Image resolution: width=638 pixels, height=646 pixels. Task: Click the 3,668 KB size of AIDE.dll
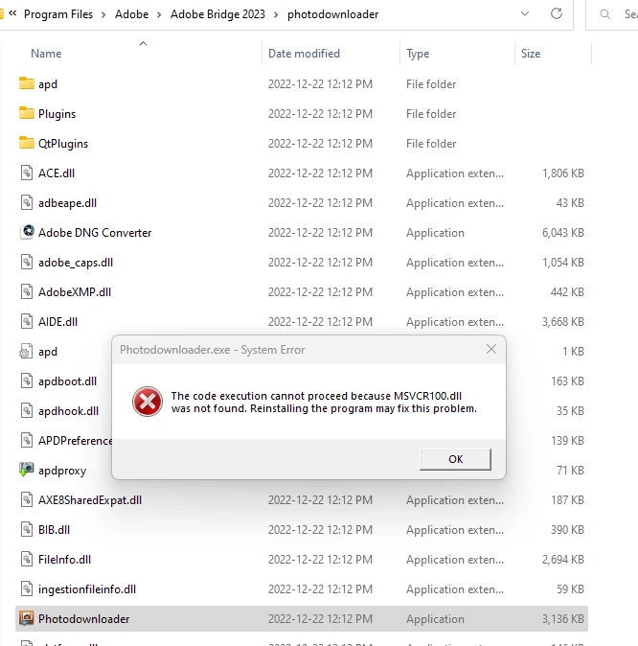tap(562, 322)
